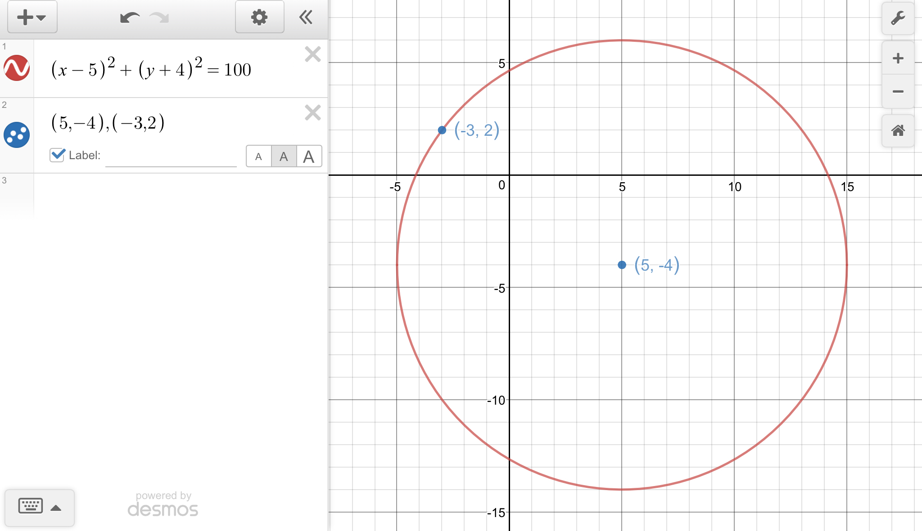The image size is (922, 531).
Task: Zoom in on the graph
Action: point(898,58)
